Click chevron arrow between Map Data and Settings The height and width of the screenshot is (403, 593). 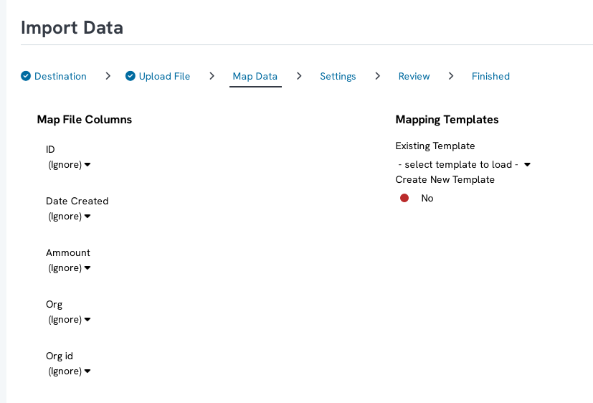coord(299,76)
